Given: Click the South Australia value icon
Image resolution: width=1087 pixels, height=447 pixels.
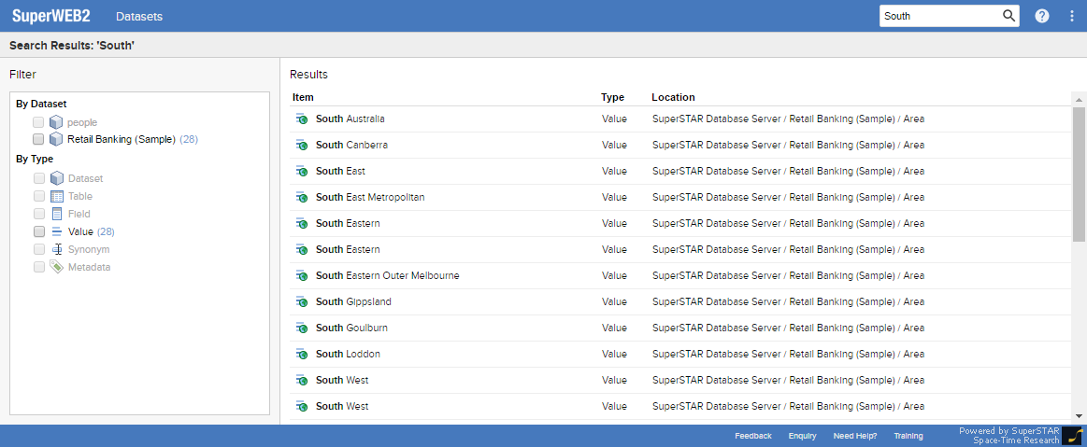Looking at the screenshot, I should click(x=302, y=119).
